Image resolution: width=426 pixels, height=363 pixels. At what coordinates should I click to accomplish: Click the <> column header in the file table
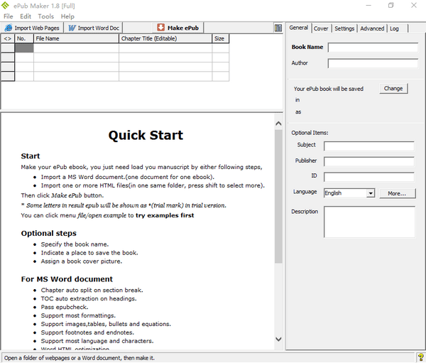click(7, 39)
